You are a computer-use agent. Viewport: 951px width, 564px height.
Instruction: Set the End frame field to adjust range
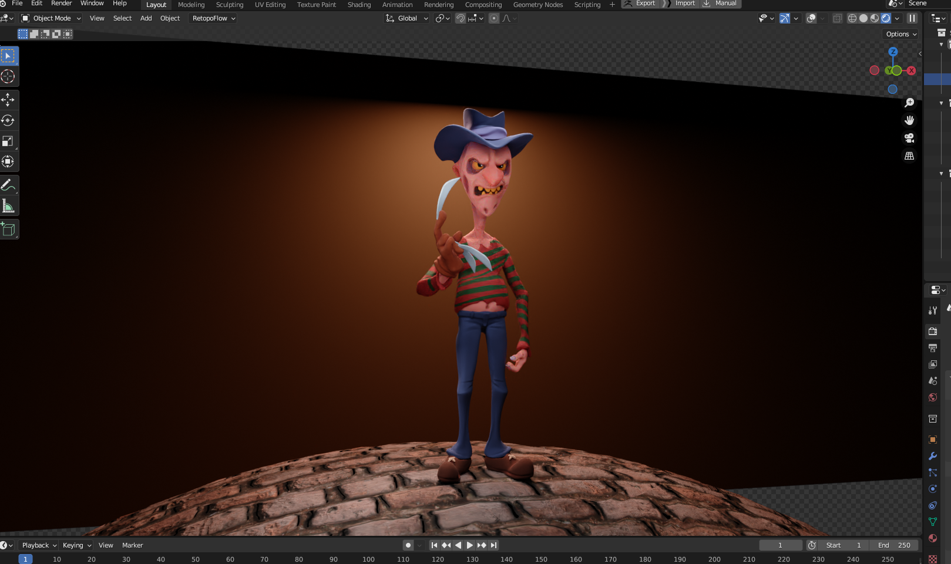pos(895,545)
